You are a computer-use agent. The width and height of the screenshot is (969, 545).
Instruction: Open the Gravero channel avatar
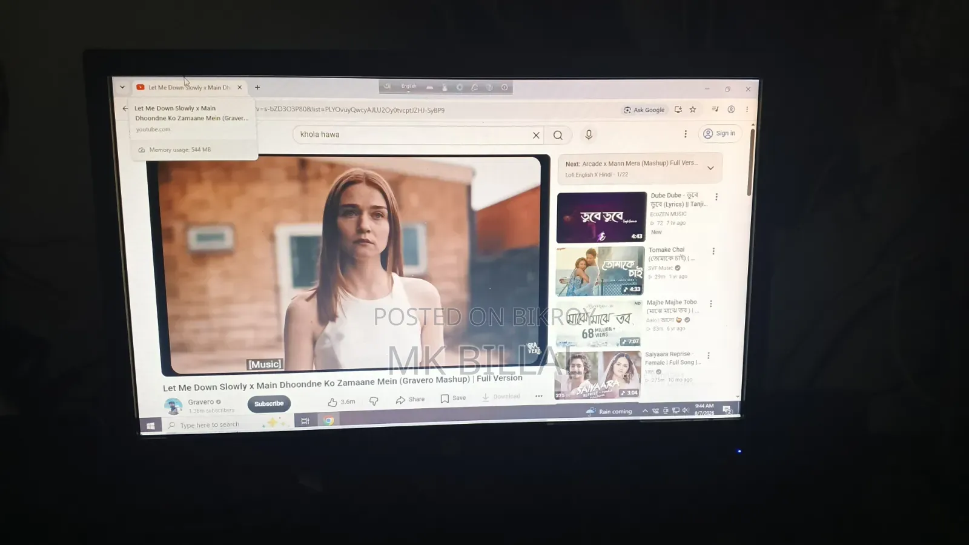[173, 406]
